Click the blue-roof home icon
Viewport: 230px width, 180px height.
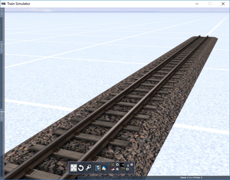tap(104, 168)
